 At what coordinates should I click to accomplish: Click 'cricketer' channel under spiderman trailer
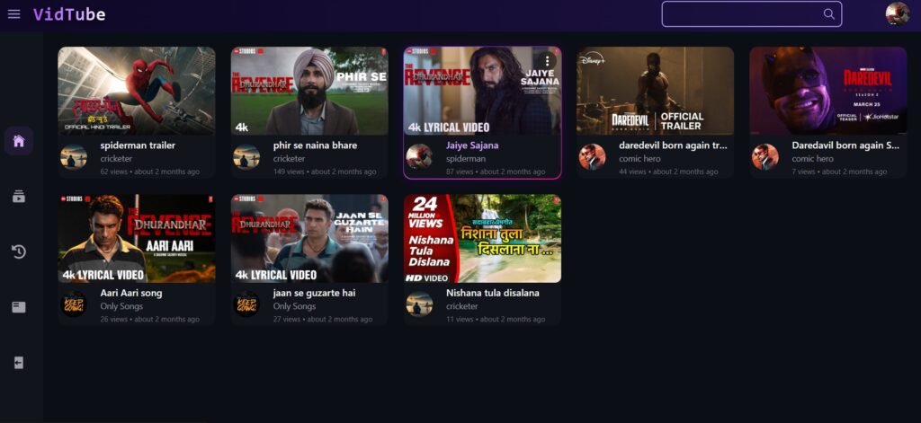click(116, 158)
